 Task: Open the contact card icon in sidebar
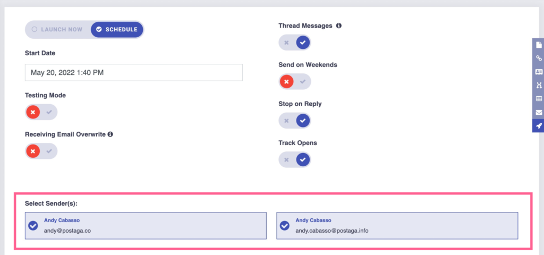pyautogui.click(x=539, y=72)
